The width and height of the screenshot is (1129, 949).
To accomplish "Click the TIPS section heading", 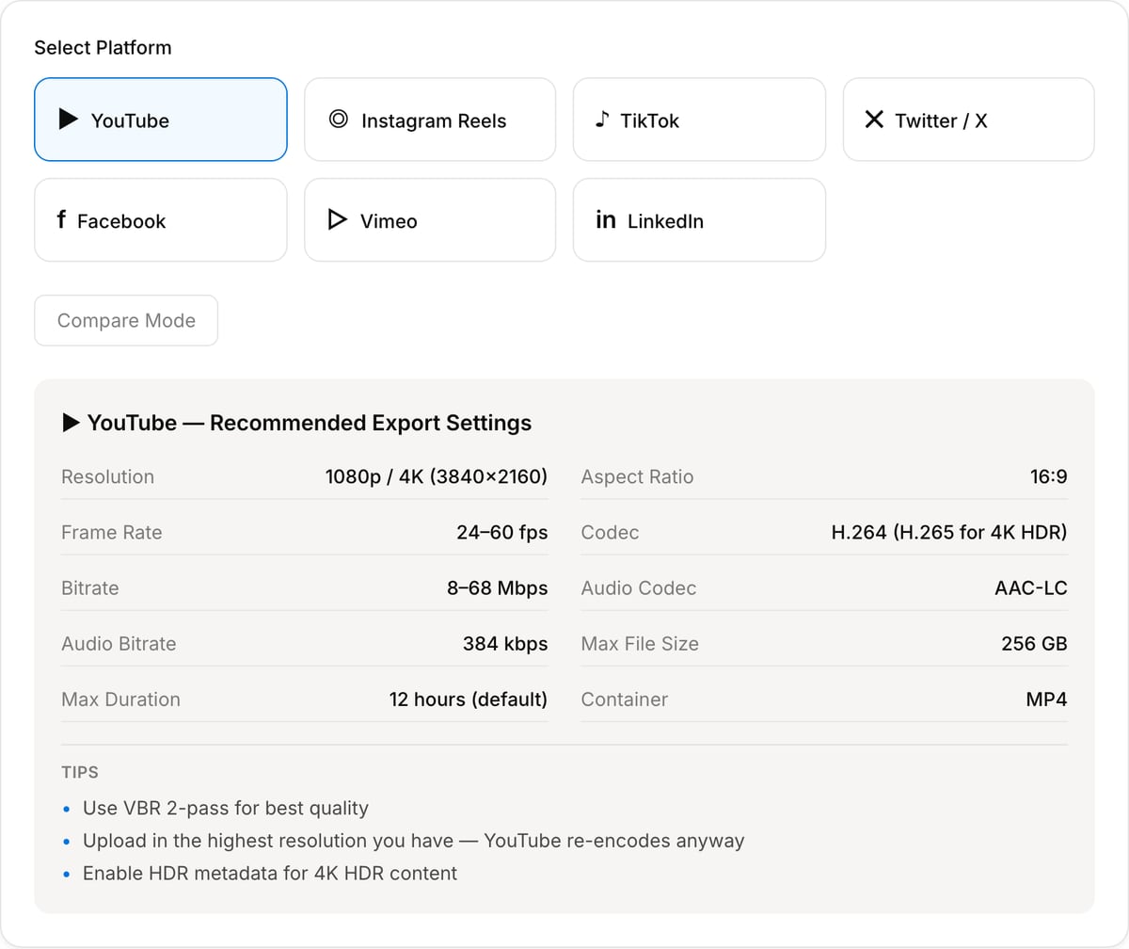I will (x=80, y=772).
